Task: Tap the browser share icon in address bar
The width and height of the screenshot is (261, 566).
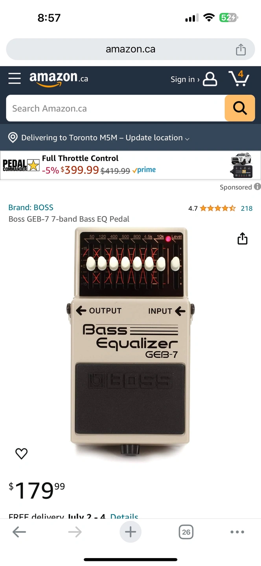Action: coord(241,50)
